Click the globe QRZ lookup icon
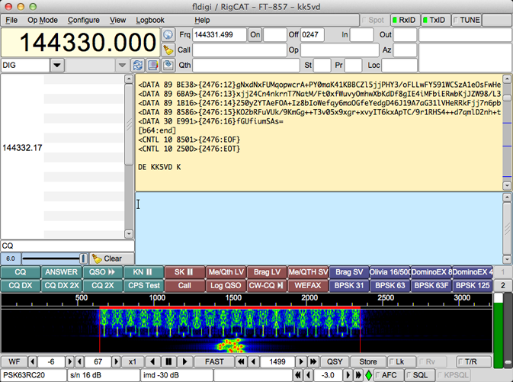 (x=168, y=35)
